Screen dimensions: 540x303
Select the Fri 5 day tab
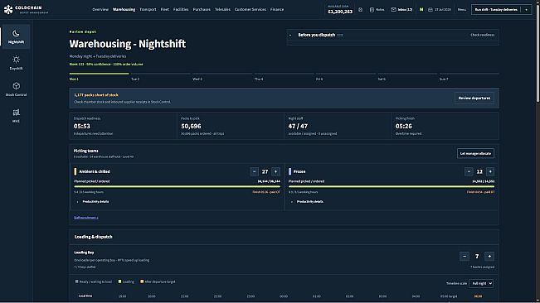pyautogui.click(x=346, y=77)
